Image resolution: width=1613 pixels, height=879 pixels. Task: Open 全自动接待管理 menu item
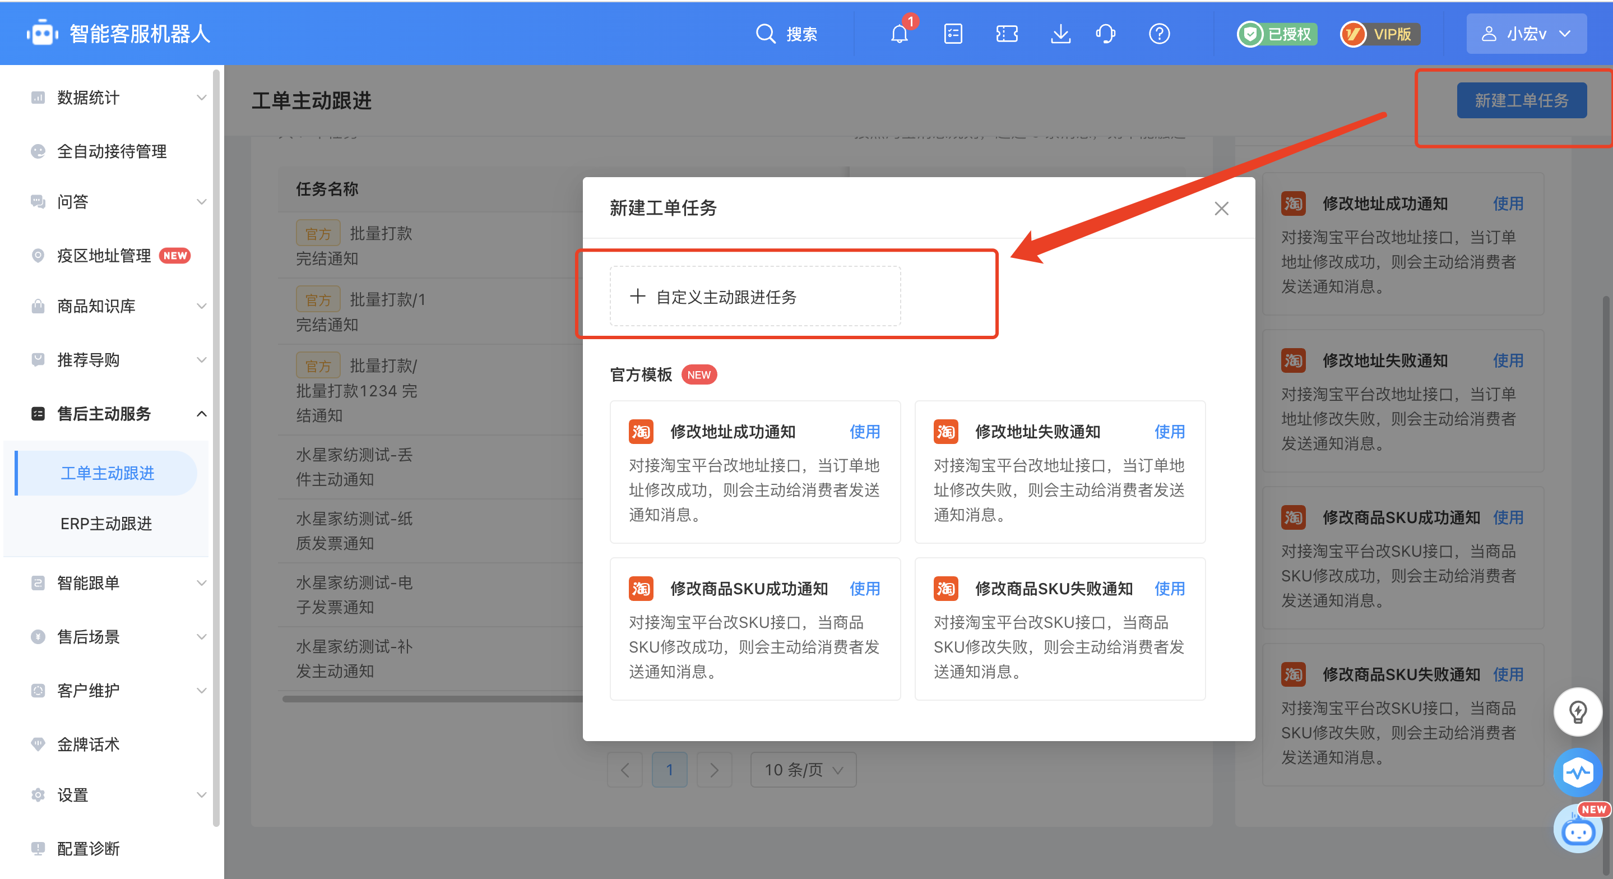point(111,151)
